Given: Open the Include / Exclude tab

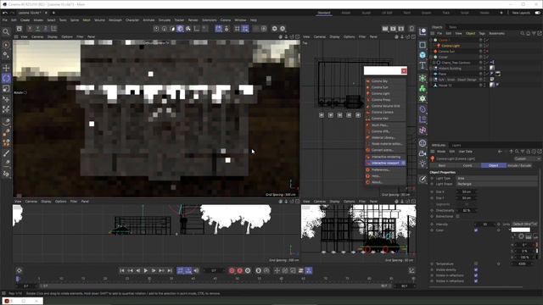Looking at the screenshot, I should pyautogui.click(x=519, y=166).
